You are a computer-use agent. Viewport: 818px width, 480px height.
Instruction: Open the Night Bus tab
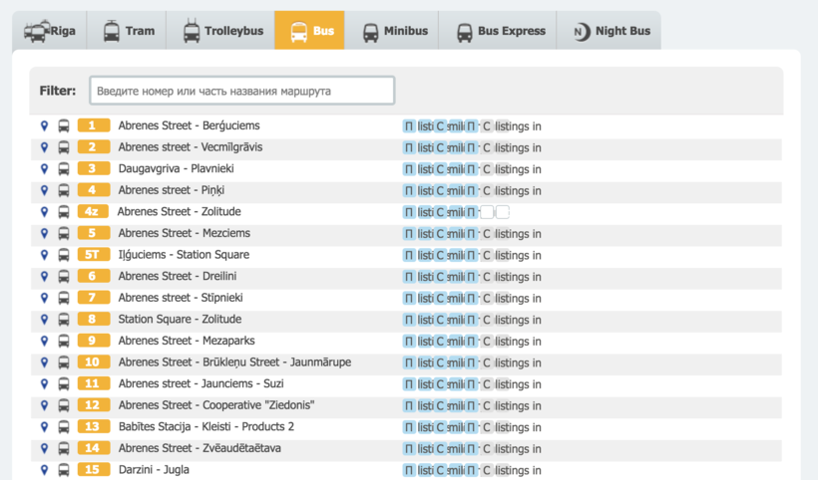point(610,31)
